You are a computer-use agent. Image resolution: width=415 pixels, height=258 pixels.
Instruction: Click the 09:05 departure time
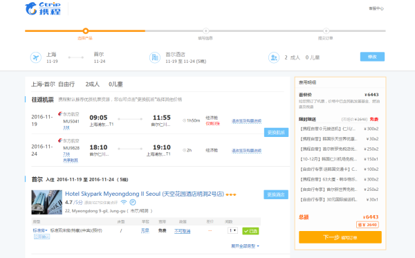98,118
